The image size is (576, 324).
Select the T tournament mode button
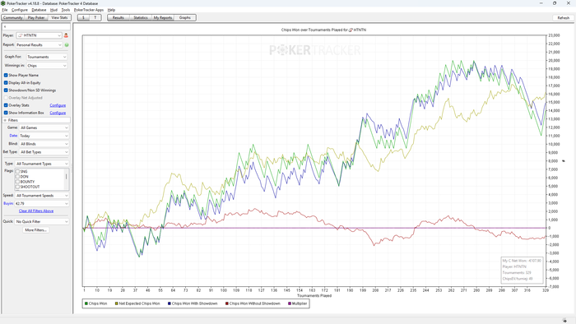tap(95, 17)
